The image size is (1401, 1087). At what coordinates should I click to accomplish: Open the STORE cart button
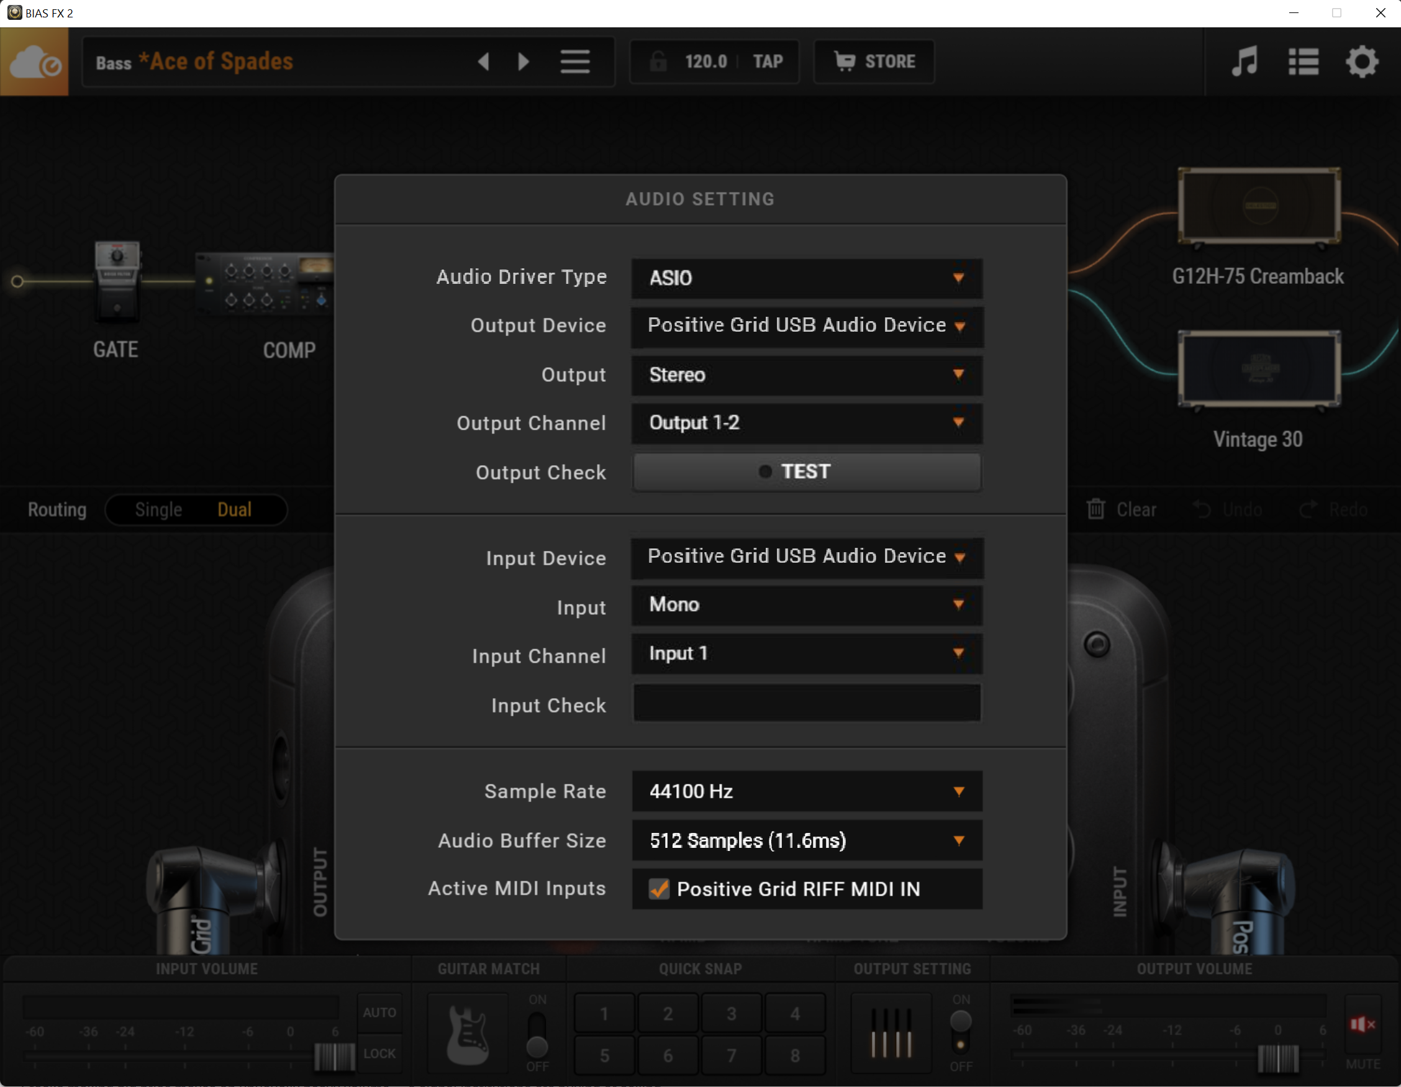coord(874,61)
